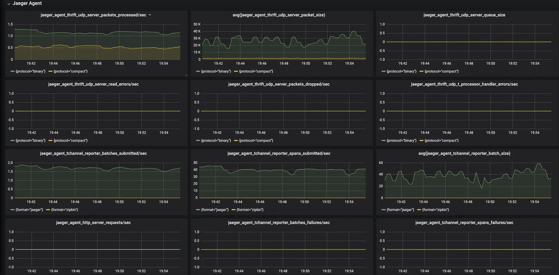Open jaeger_agent_thrift_udp_server_read_errors/sec panel title menu
The image size is (559, 275).
[93, 84]
